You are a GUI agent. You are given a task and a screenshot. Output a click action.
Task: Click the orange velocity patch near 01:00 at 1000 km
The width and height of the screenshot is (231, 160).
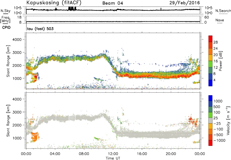(35, 137)
